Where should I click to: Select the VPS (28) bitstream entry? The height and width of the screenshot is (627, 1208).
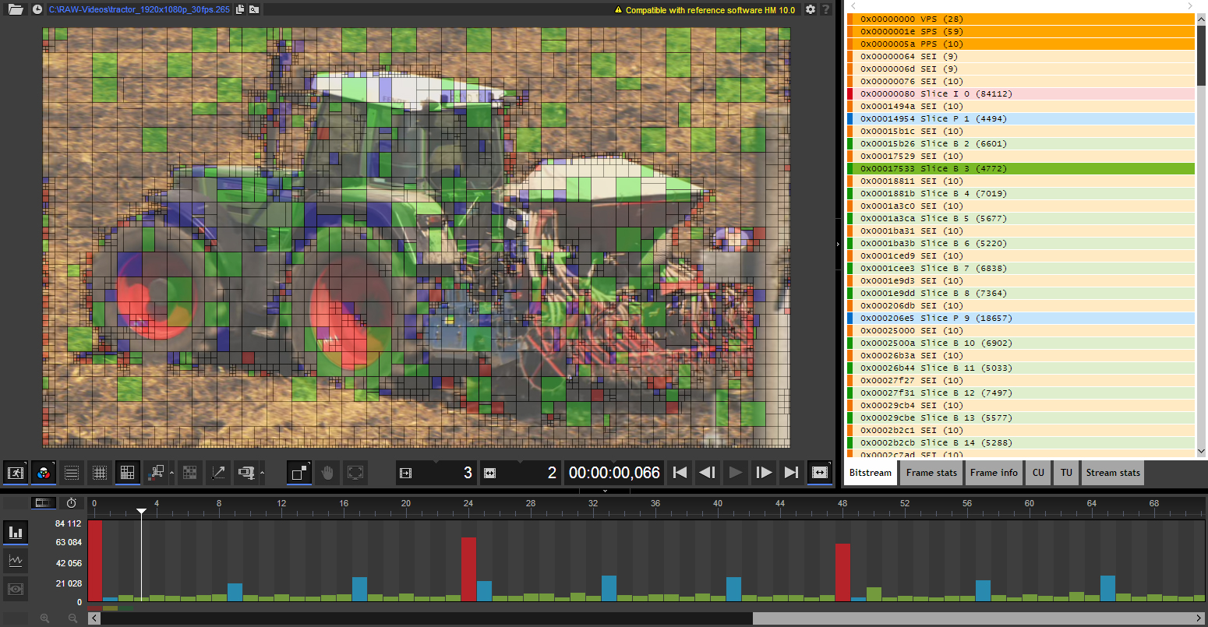click(1021, 19)
